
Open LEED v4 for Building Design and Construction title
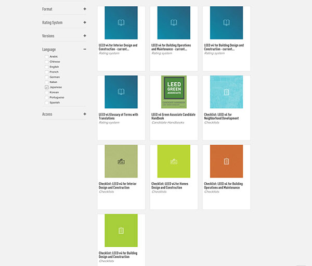[224, 47]
